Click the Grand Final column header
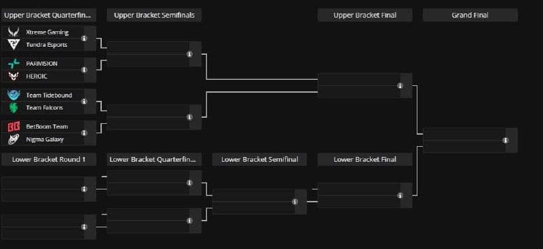 click(470, 15)
